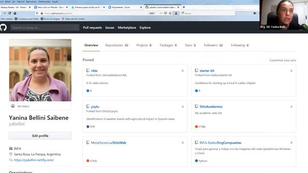Click the Edit profile button
Screen dimensions: 308x173
point(40,136)
